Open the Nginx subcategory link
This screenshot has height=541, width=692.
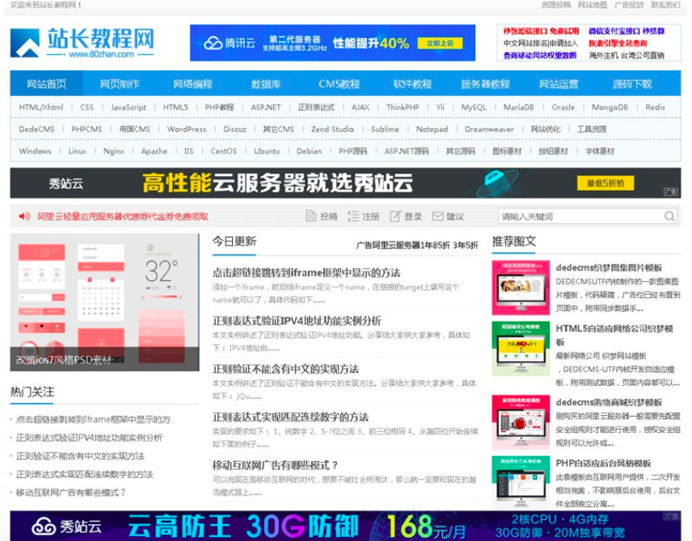pos(114,151)
